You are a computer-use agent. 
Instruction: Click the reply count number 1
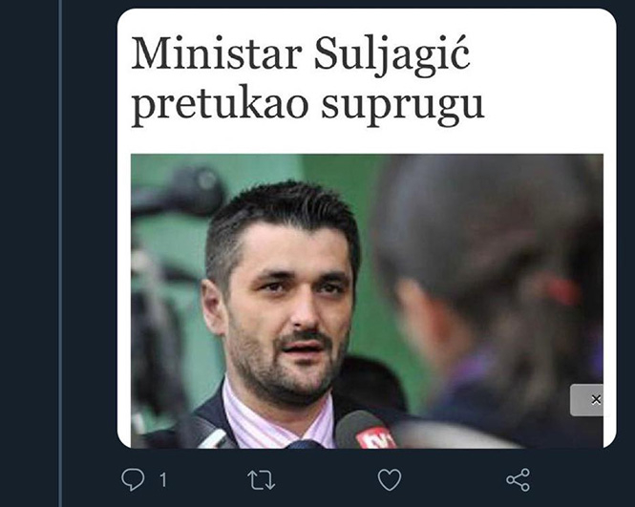coord(162,480)
